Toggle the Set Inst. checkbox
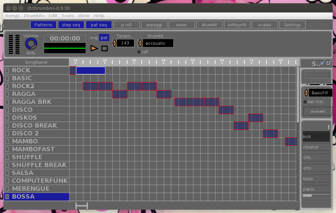Image resolution: width=336 pixels, height=213 pixels. click(305, 102)
